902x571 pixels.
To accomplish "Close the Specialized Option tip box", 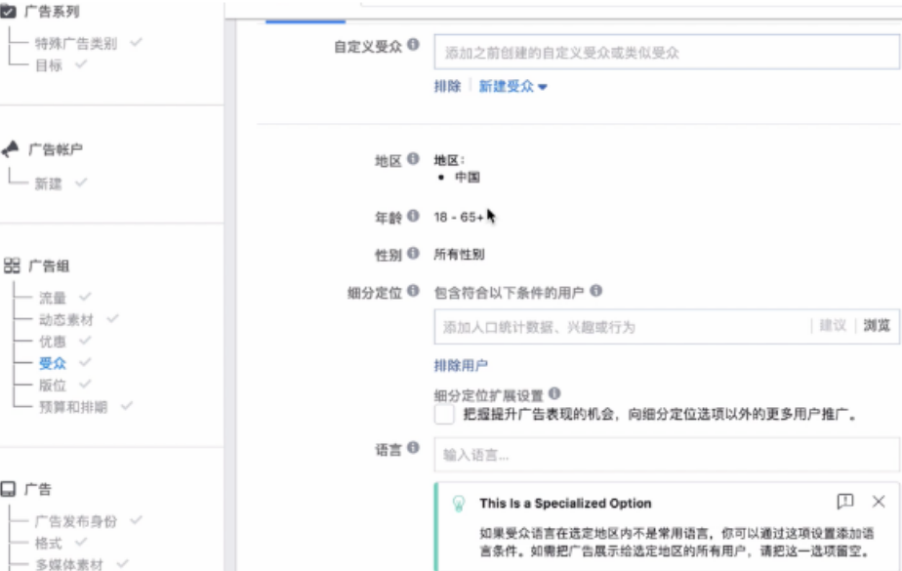I will click(x=879, y=502).
